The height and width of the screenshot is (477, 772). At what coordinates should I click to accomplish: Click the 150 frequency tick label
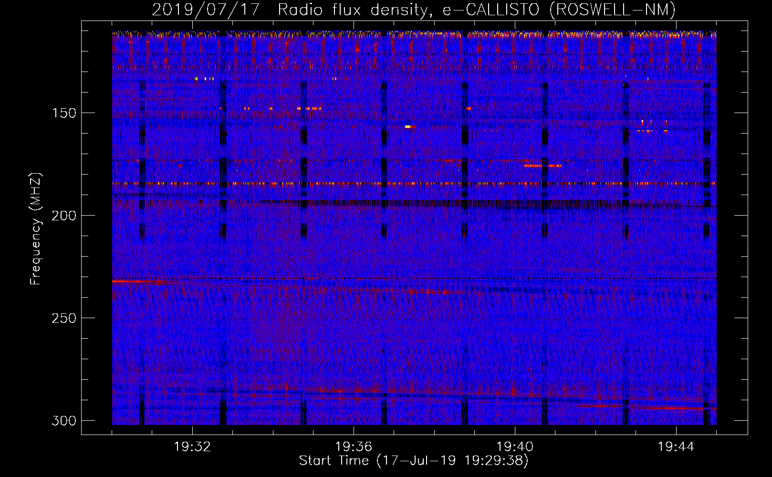[x=64, y=113]
